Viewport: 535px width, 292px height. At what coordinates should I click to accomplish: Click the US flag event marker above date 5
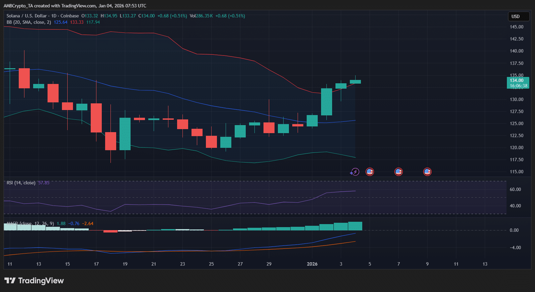click(x=370, y=172)
